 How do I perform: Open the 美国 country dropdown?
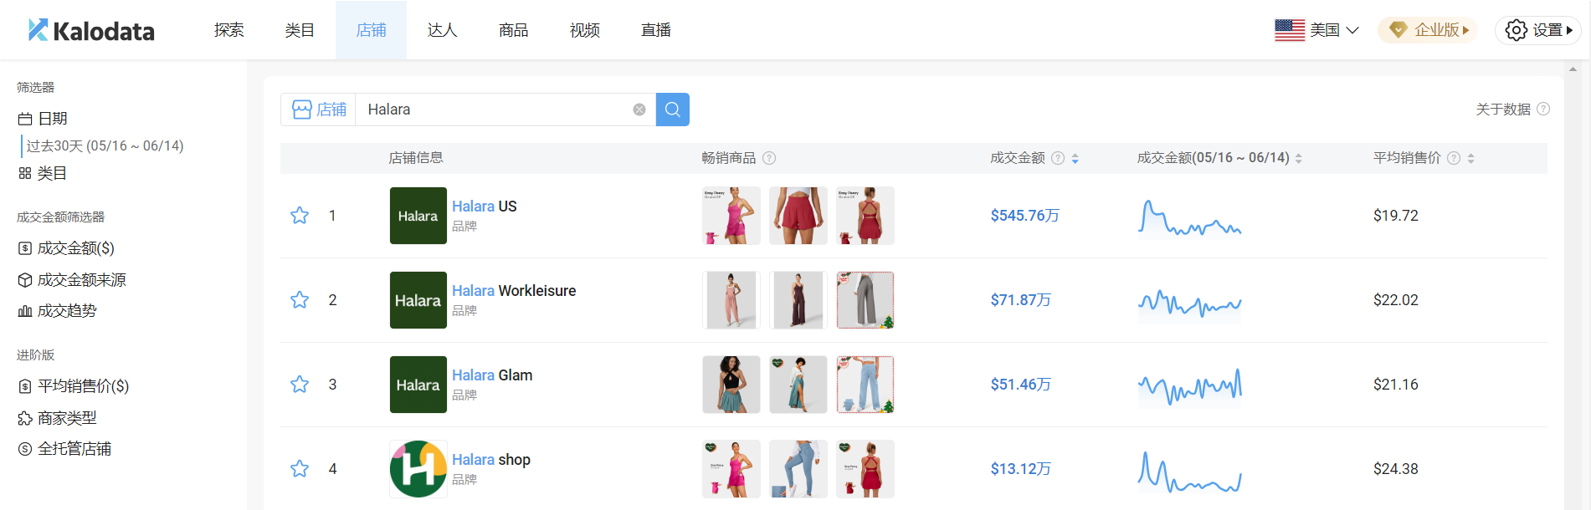pos(1316,30)
